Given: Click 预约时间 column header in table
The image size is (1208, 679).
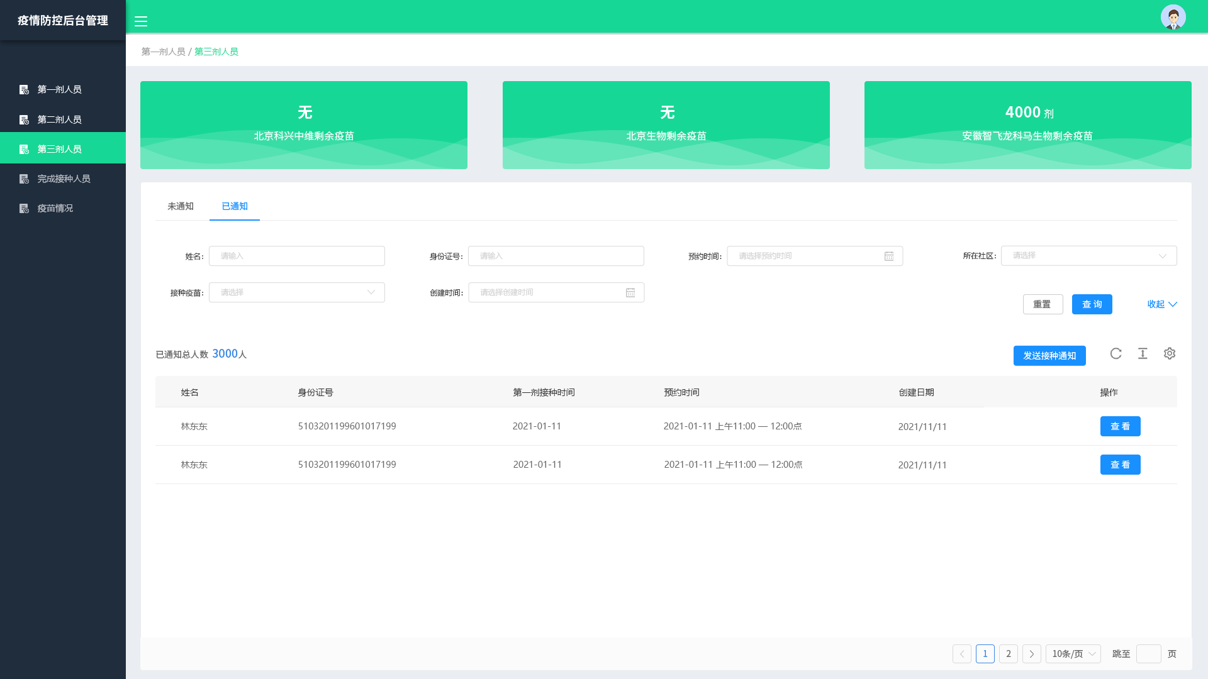Looking at the screenshot, I should [681, 392].
